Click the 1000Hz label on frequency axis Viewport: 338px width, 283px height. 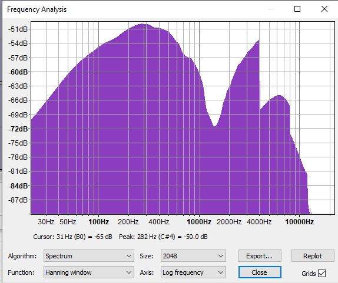point(199,221)
